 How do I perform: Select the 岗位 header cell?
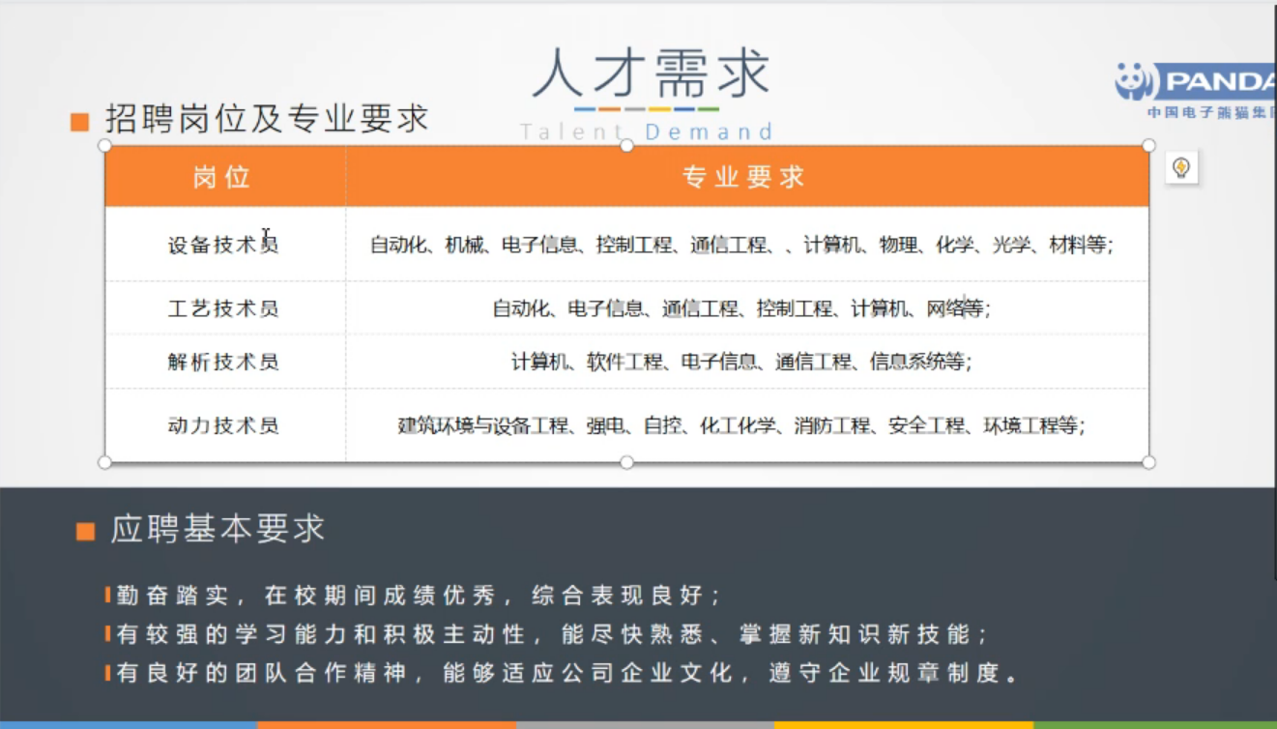pos(223,177)
